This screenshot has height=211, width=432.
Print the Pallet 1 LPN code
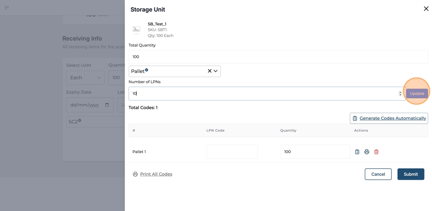click(x=366, y=152)
